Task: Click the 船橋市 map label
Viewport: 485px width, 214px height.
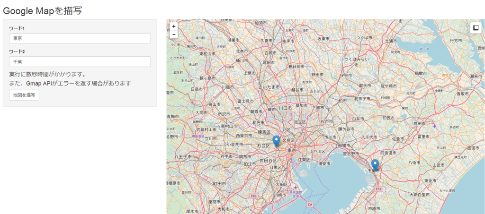Action: [344, 145]
